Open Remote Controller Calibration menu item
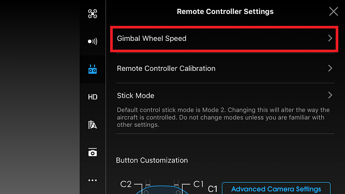This screenshot has width=345, height=194. pos(225,68)
